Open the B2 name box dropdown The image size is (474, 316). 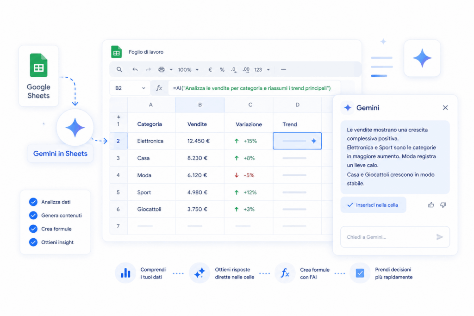pos(143,88)
